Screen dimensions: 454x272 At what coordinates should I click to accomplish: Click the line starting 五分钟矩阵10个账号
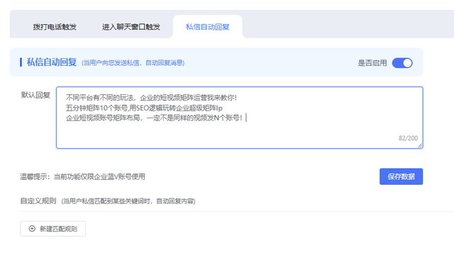(x=144, y=108)
